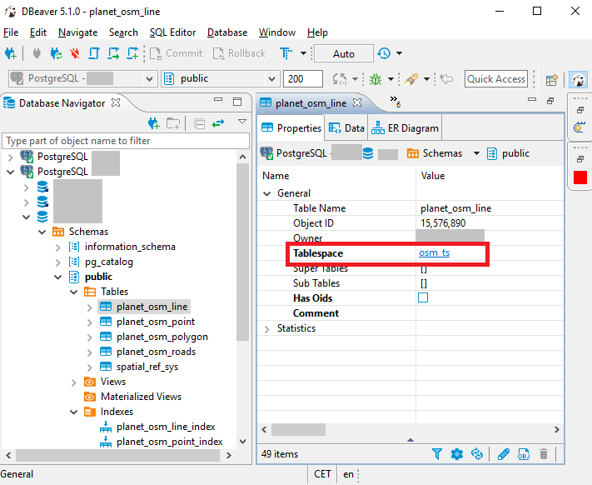Image resolution: width=592 pixels, height=485 pixels.
Task: Click the transaction log clock icon
Action: click(x=384, y=53)
